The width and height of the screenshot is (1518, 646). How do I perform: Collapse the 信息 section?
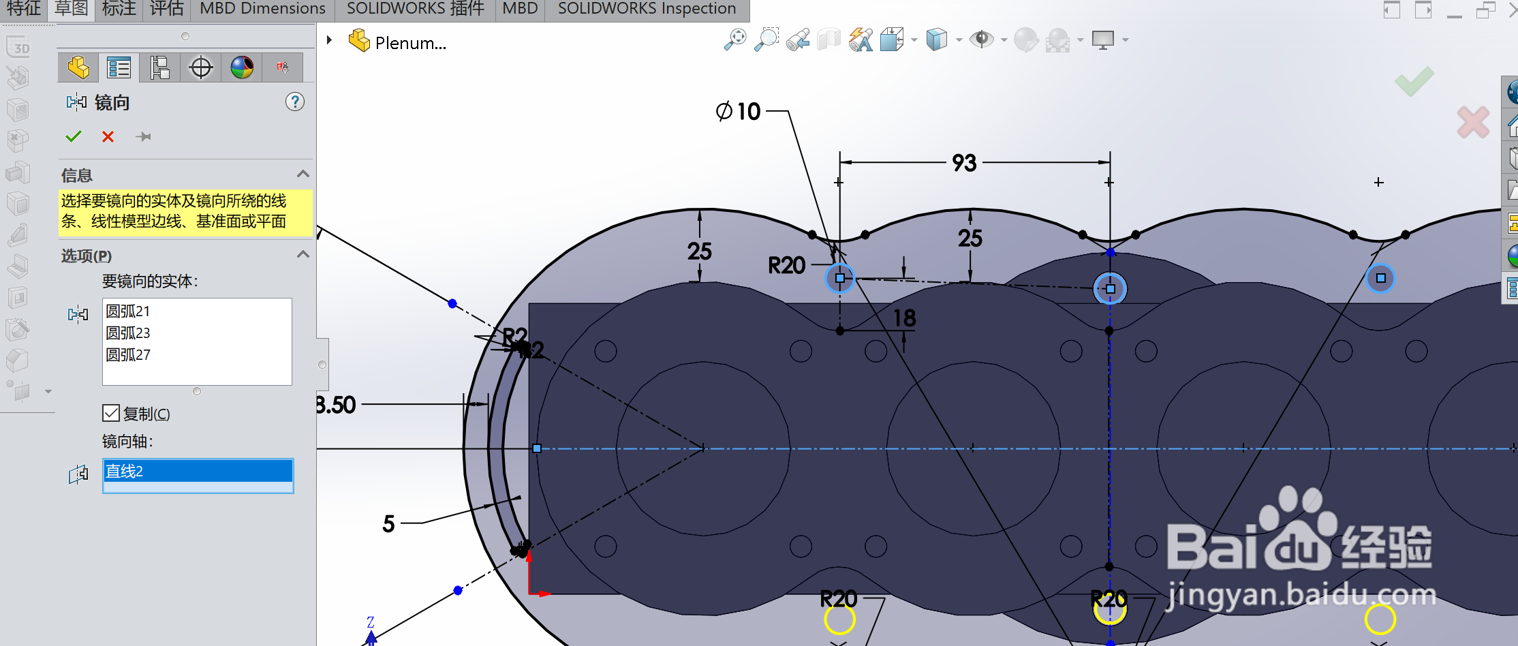(x=303, y=174)
